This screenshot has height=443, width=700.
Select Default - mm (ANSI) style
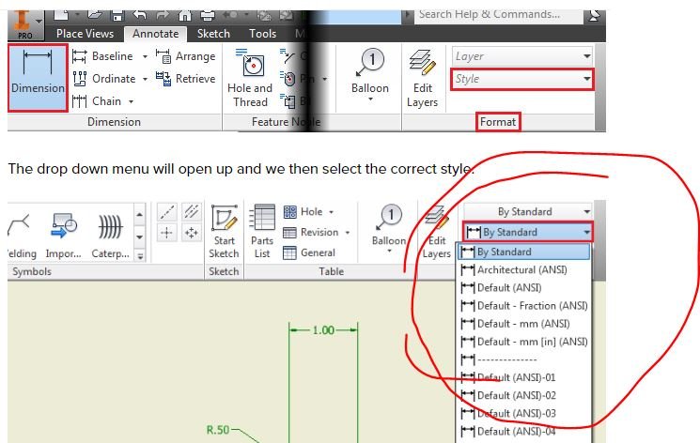click(x=524, y=324)
